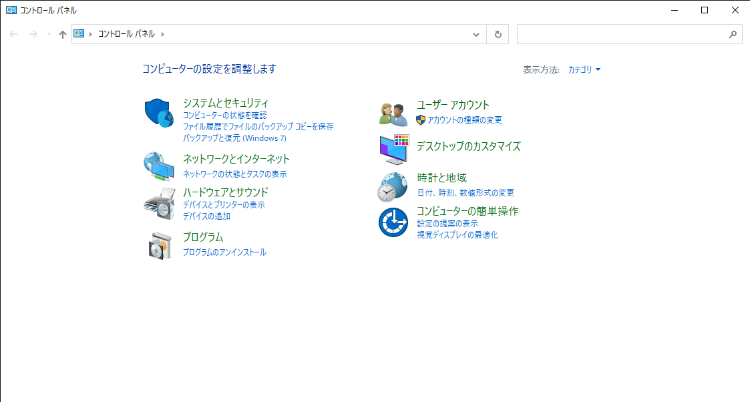Open プログラム category heading

[x=203, y=237]
